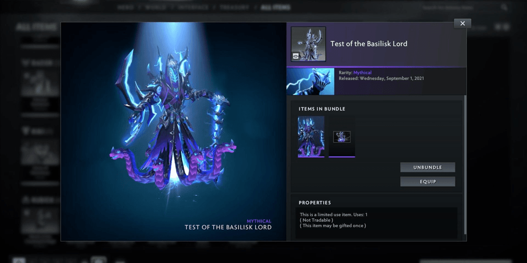Select the first item set in the bundle
This screenshot has width=527, height=263.
point(311,137)
